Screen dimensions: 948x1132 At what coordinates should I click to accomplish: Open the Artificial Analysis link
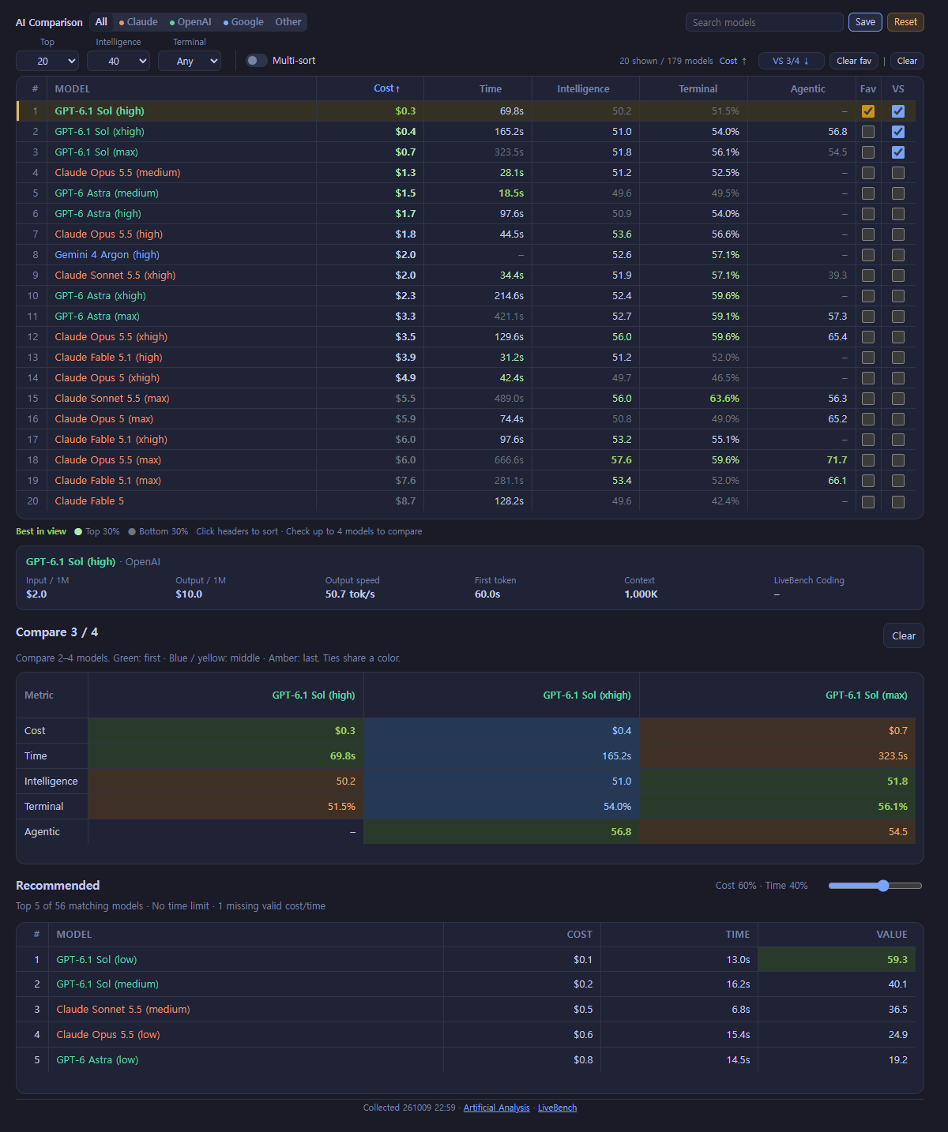(497, 1108)
